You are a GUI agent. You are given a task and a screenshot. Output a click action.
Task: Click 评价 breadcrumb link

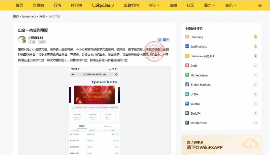42,16
